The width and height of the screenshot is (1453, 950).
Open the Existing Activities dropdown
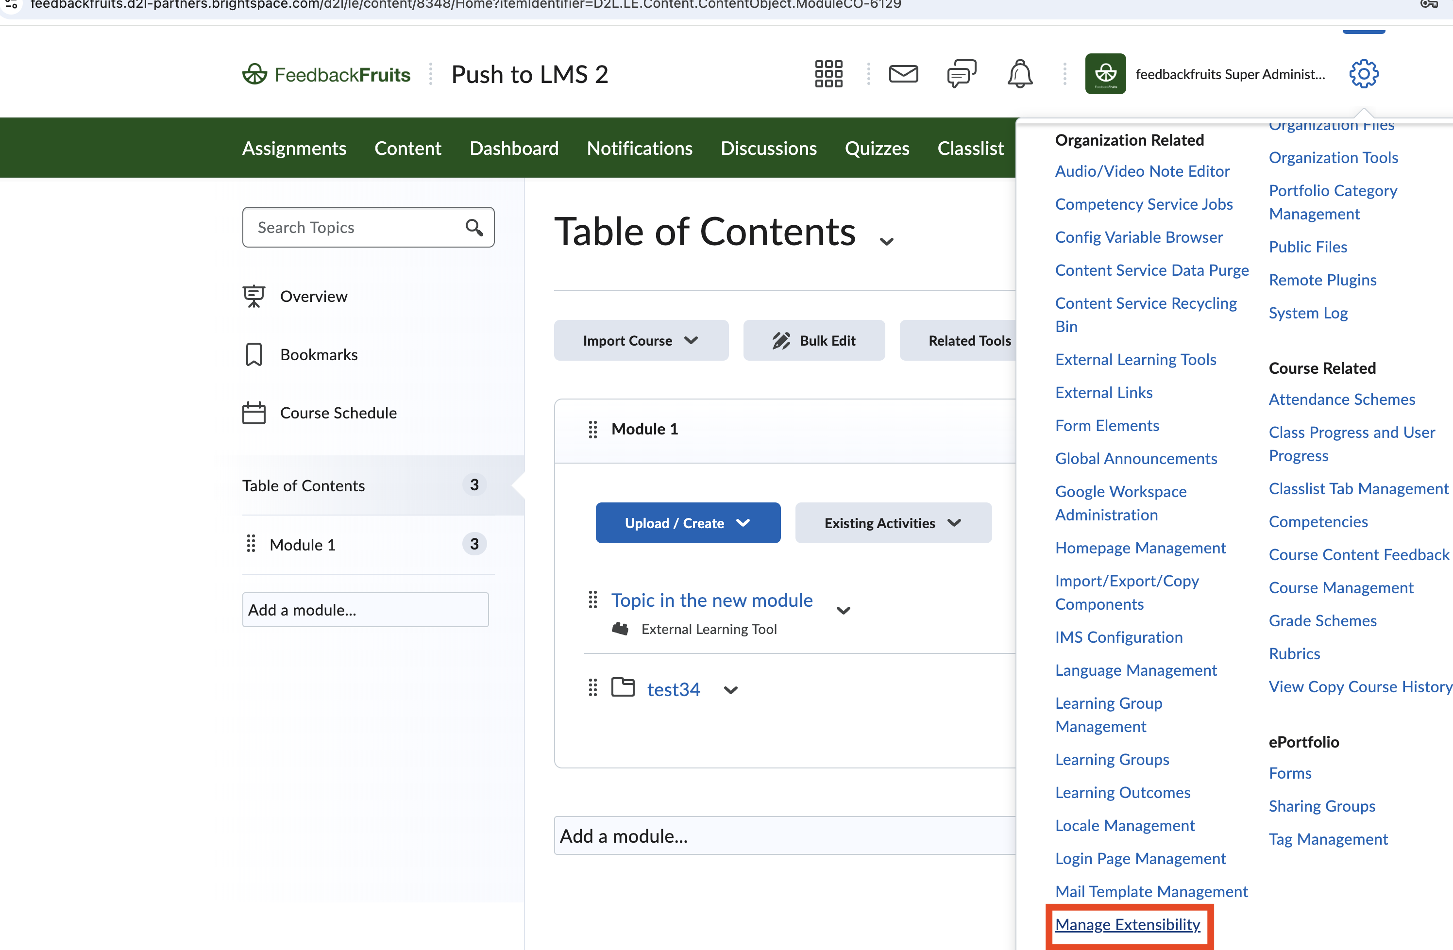tap(893, 523)
